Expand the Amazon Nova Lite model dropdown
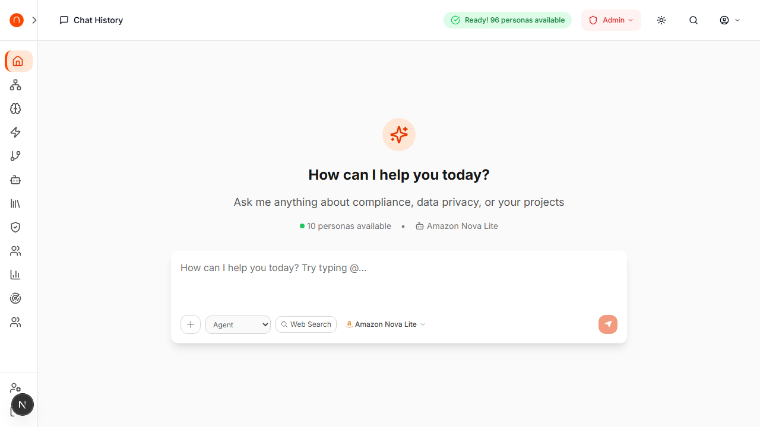This screenshot has height=427, width=760. coord(385,324)
